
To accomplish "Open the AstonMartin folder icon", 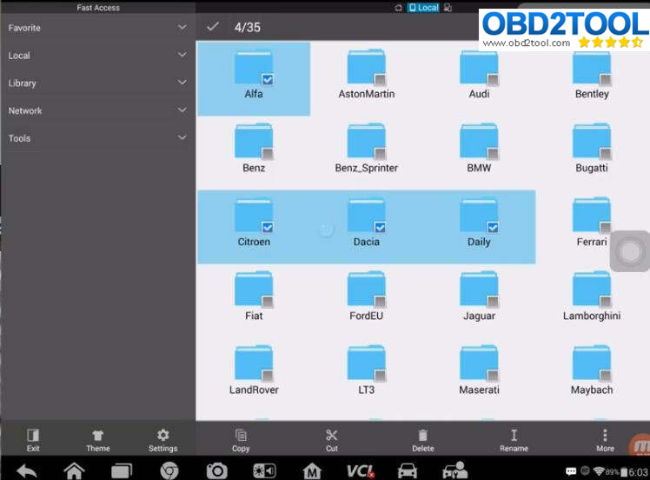I will tap(367, 68).
